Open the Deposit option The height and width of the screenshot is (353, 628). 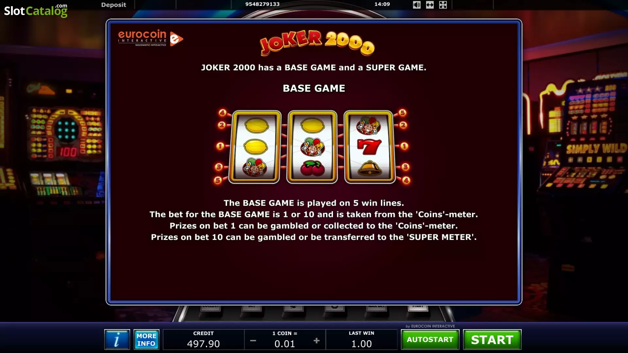113,5
